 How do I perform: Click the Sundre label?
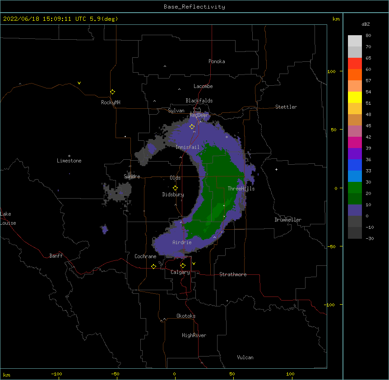[x=132, y=176]
